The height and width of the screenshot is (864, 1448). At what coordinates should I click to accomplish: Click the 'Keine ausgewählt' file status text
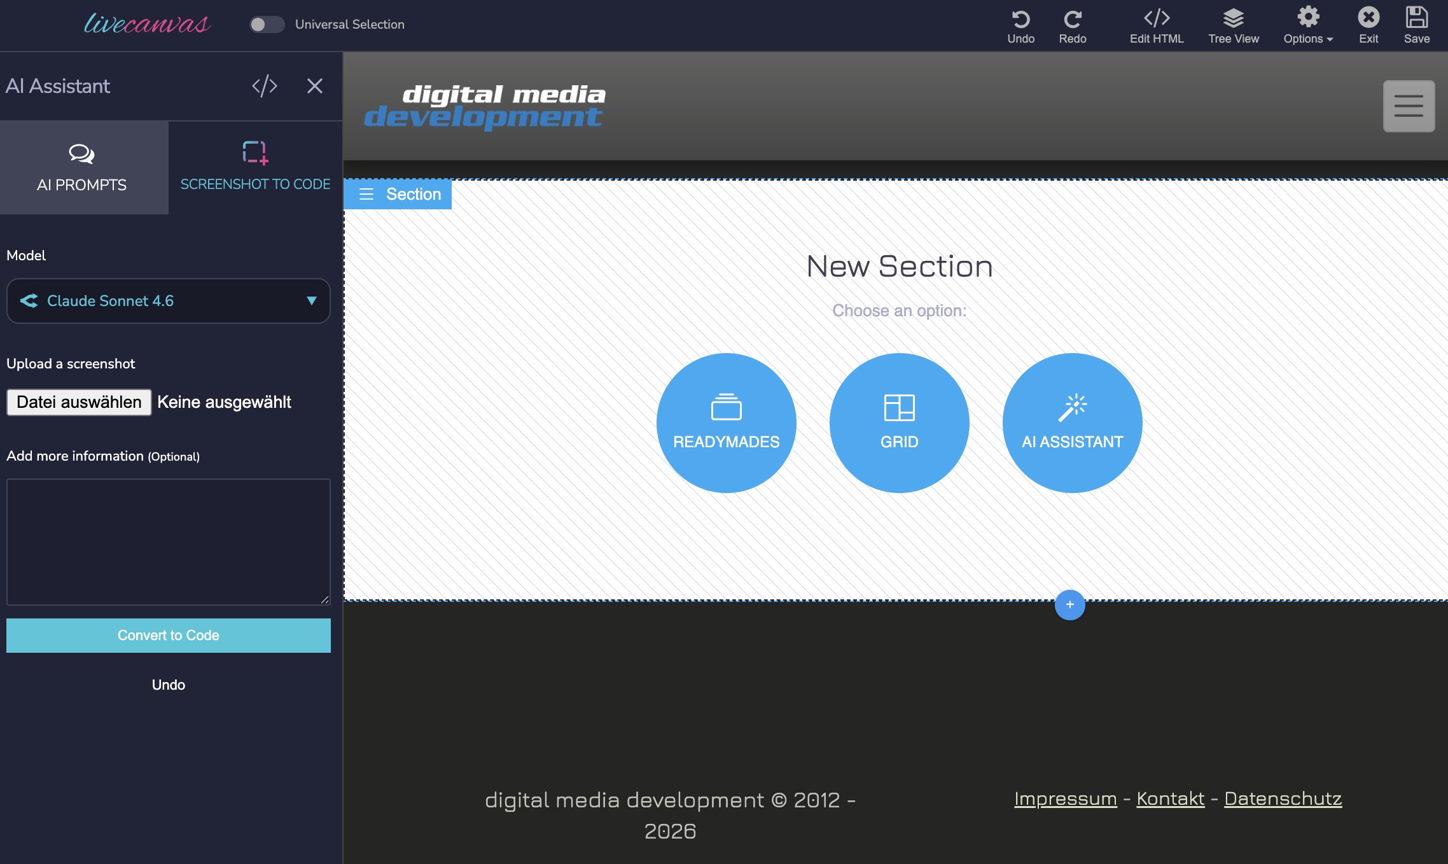(x=224, y=402)
